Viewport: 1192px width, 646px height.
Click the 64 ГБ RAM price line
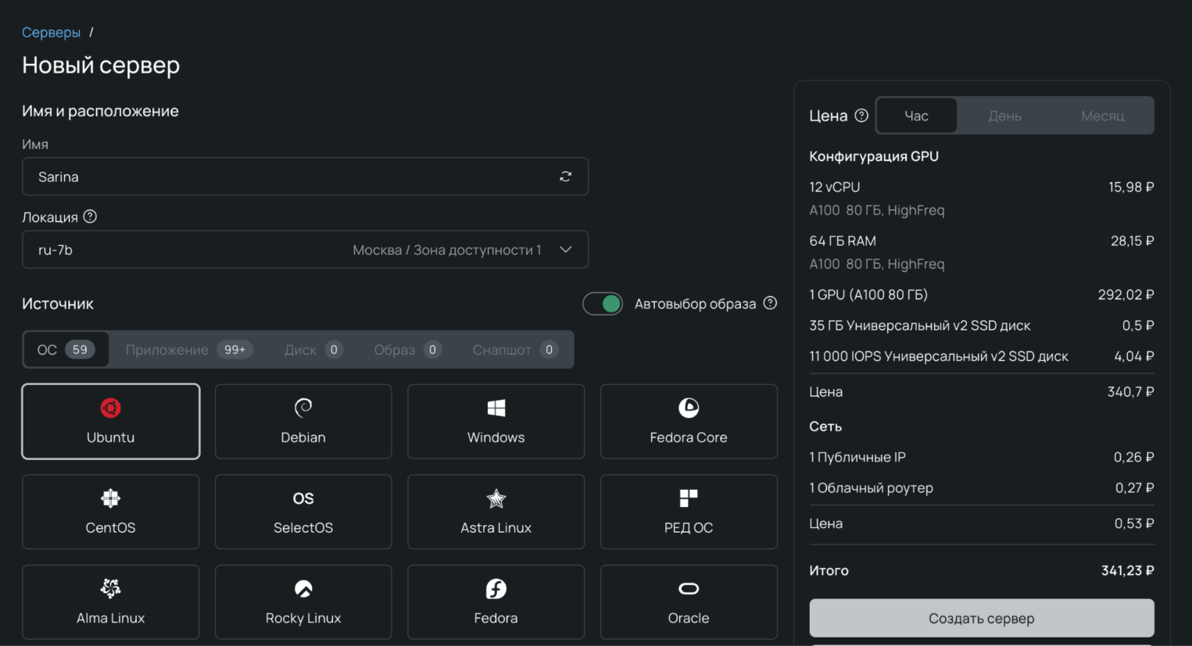[x=982, y=241]
